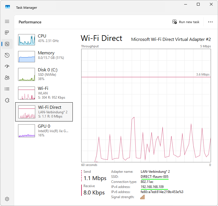Viewport: 218px width, 206px height.
Task: Click the 5 Mbps graph scale label
Action: coord(206,46)
